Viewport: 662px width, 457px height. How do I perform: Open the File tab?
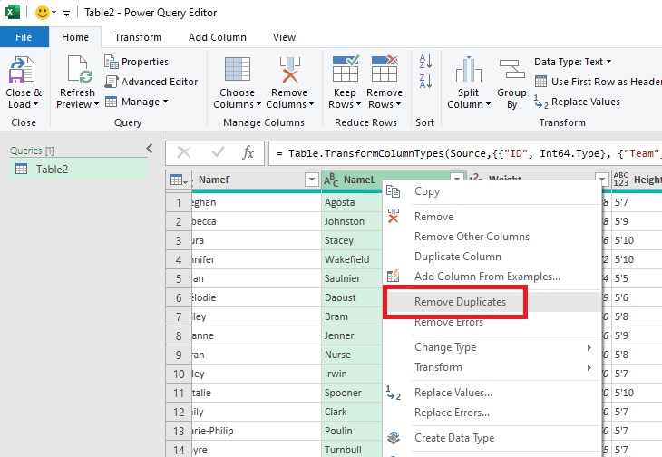click(x=24, y=37)
